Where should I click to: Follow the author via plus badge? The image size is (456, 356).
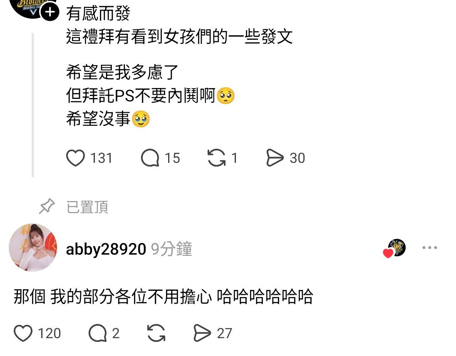coord(50,12)
